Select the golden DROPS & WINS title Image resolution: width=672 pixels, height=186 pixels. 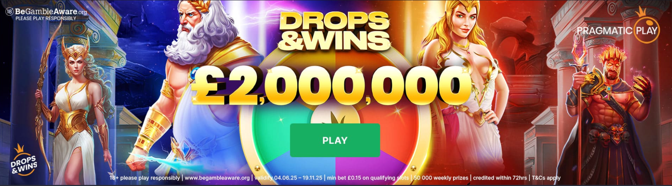(335, 31)
